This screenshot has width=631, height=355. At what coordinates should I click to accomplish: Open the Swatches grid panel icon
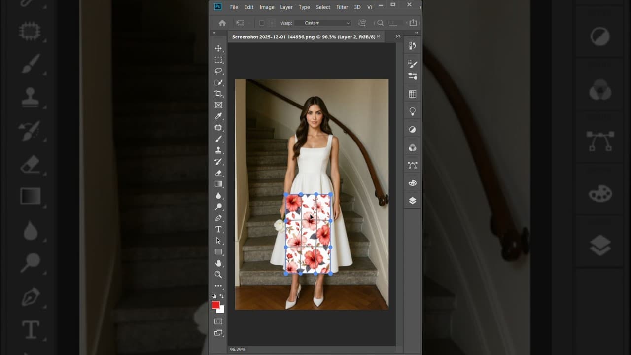(x=413, y=94)
